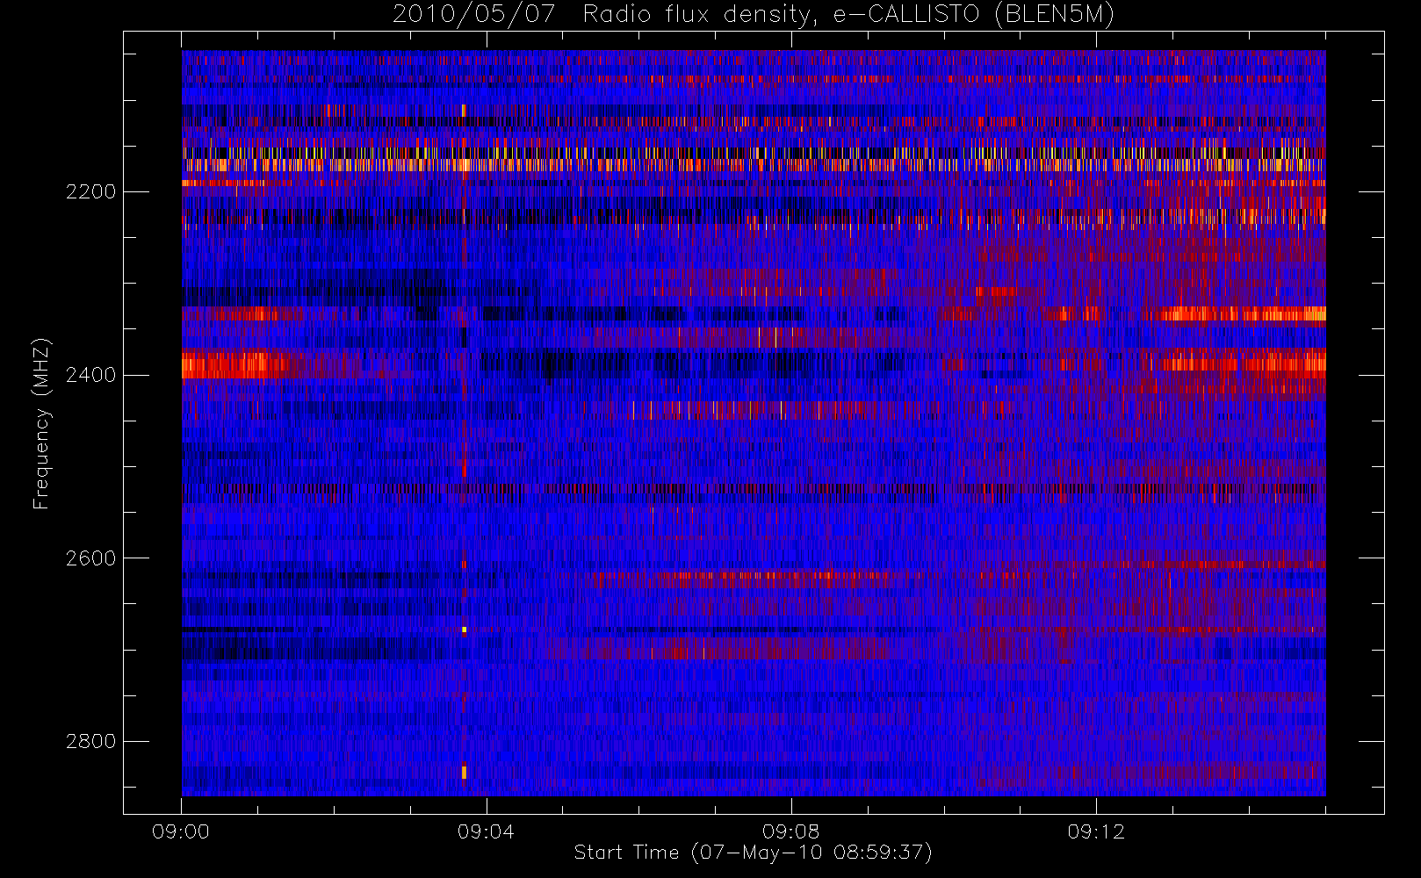Click the 2600 frequency tick label
Screen dimensions: 1421x878
coord(90,559)
